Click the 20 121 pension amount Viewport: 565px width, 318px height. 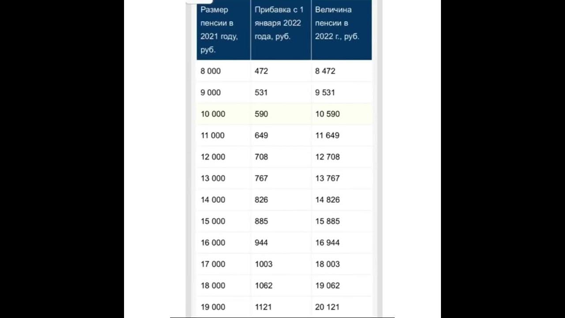pyautogui.click(x=328, y=307)
